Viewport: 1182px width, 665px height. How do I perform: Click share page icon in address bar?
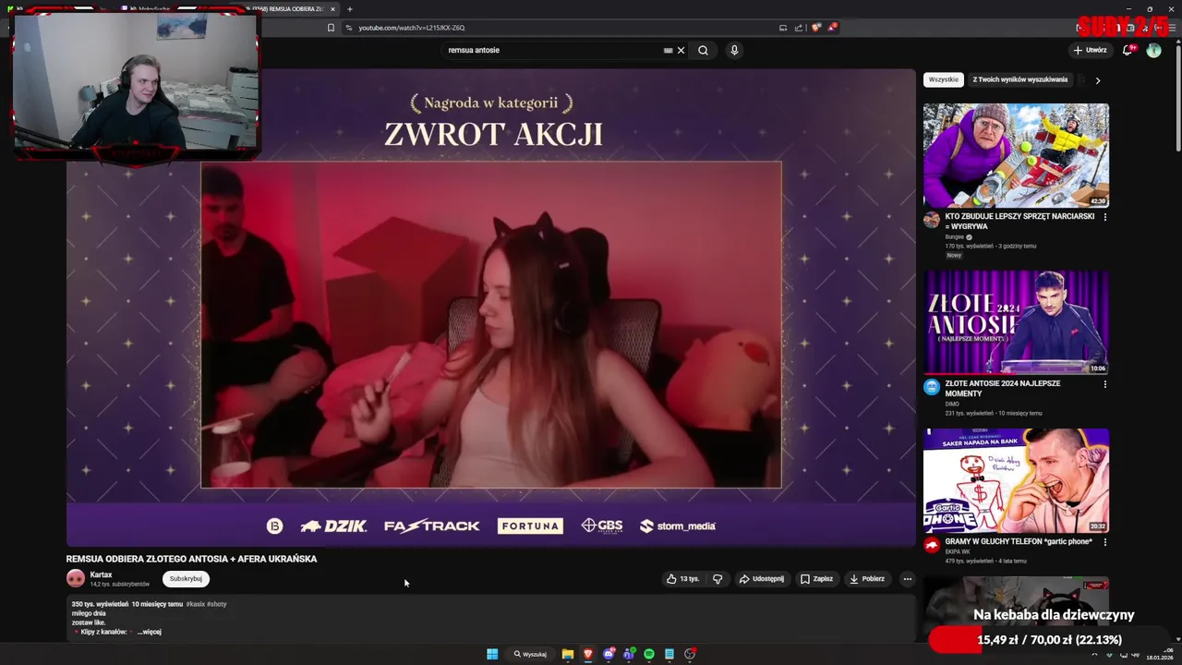pyautogui.click(x=799, y=28)
